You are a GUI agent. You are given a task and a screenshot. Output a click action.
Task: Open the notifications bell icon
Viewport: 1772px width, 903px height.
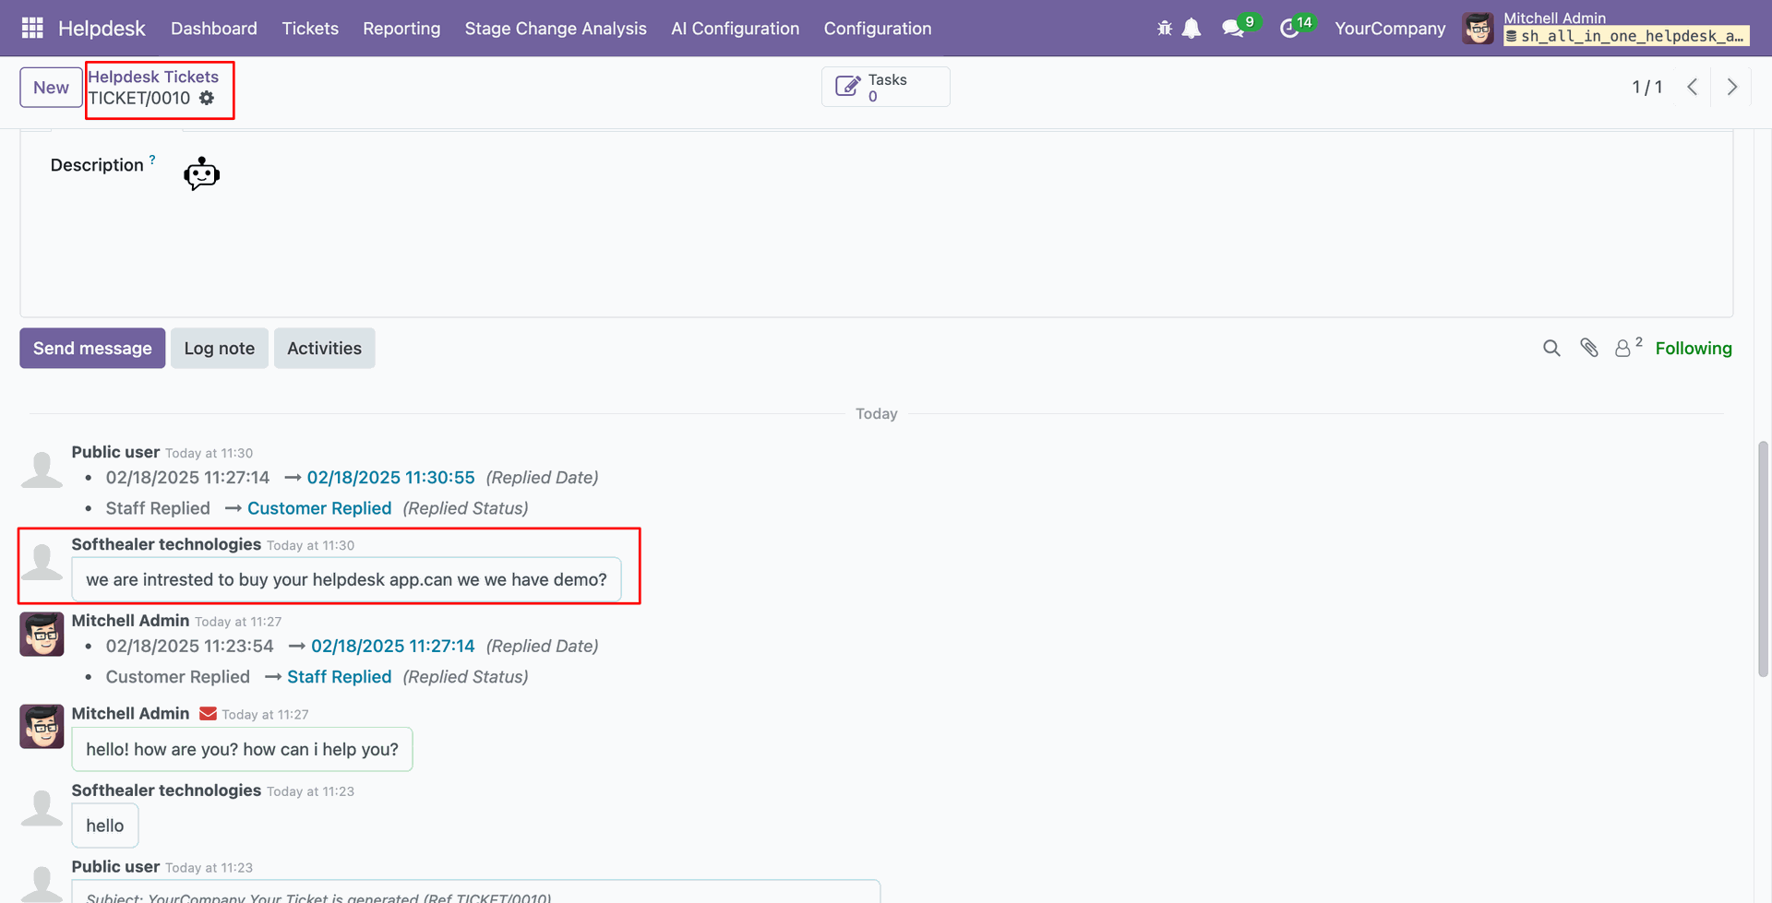coord(1191,29)
